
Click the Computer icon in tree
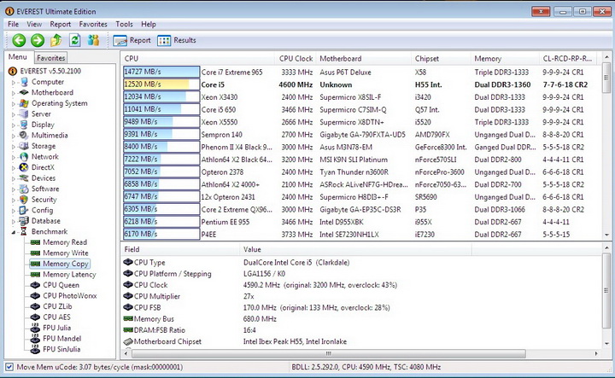pos(24,82)
